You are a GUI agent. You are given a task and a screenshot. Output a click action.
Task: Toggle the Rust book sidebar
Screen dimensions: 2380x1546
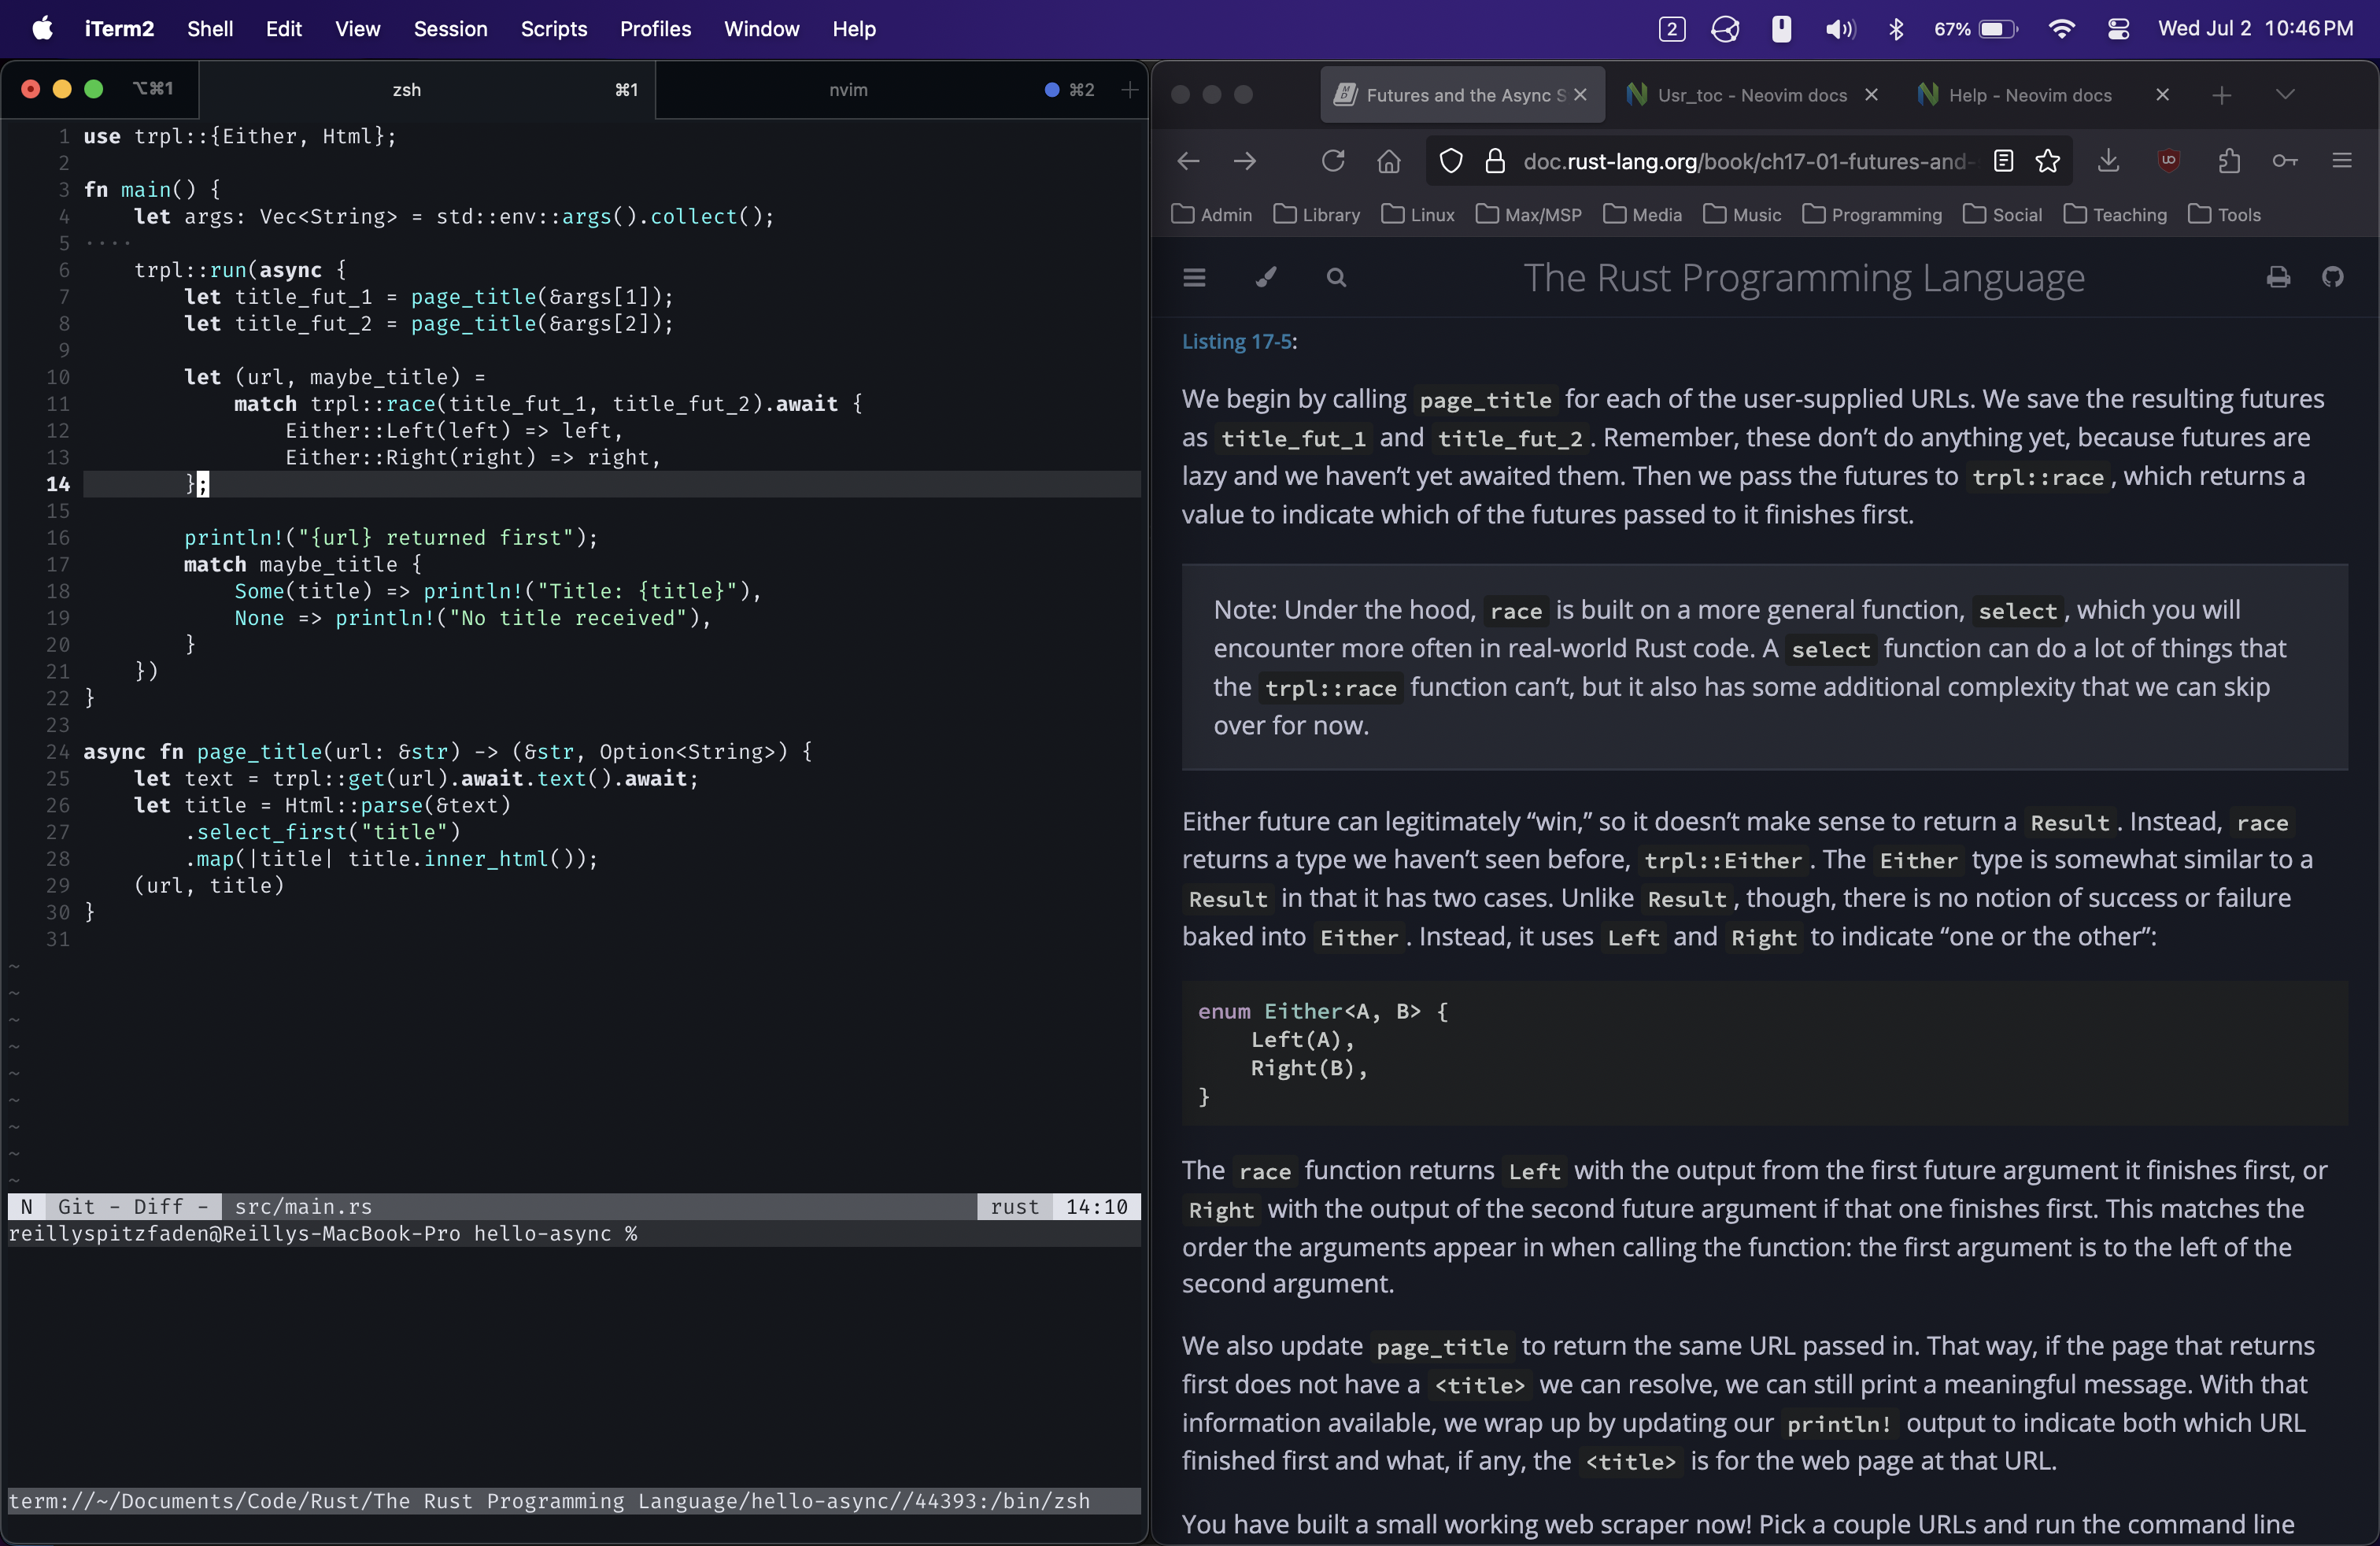1194,277
